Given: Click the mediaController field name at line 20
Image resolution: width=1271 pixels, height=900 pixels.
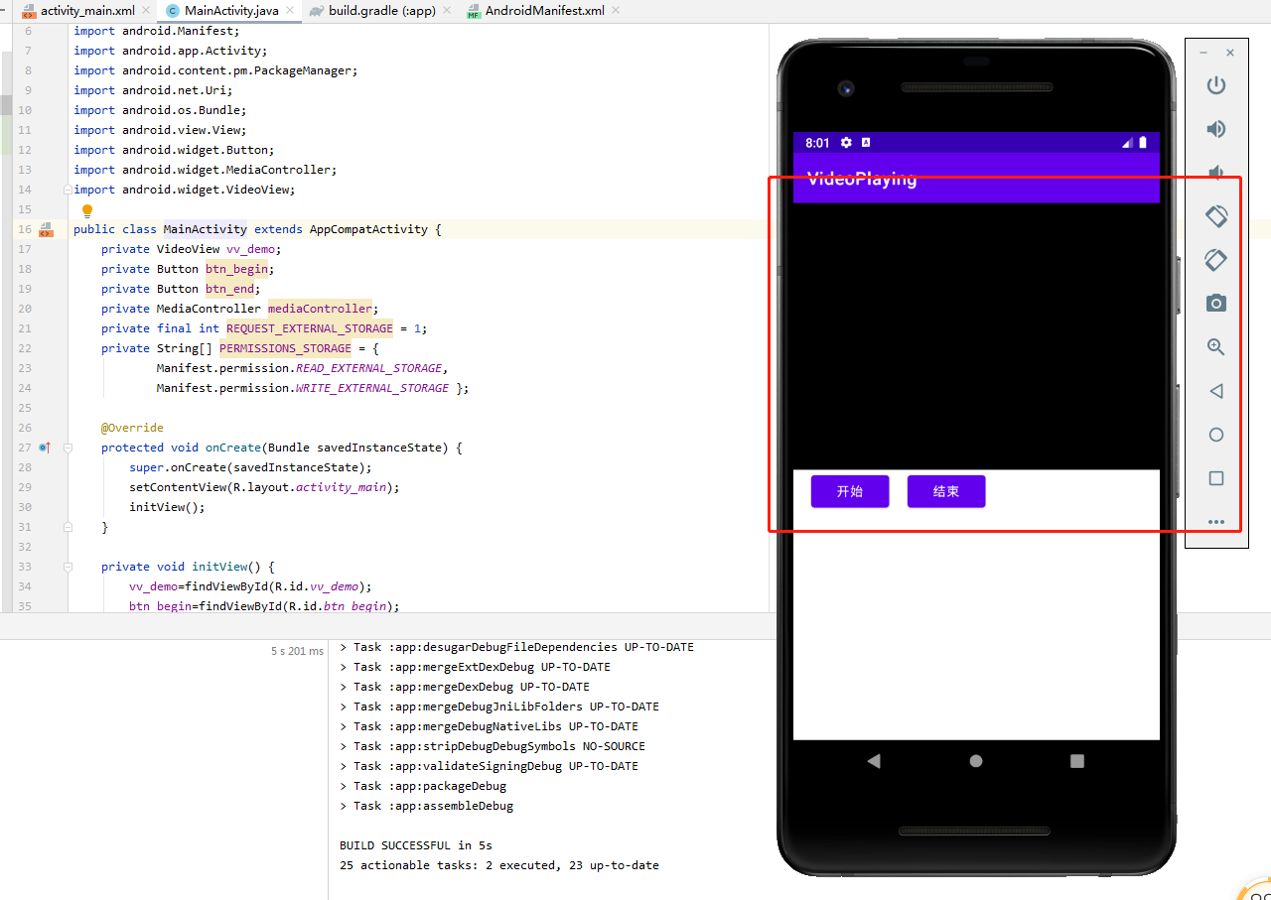Looking at the screenshot, I should [x=320, y=309].
